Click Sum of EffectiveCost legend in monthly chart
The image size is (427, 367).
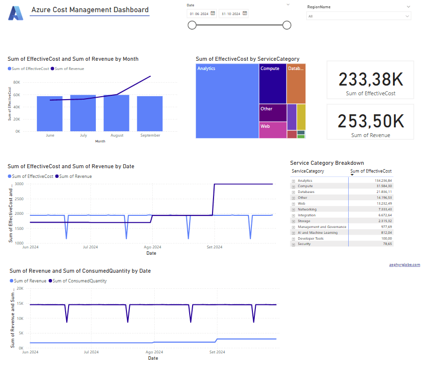(28, 69)
